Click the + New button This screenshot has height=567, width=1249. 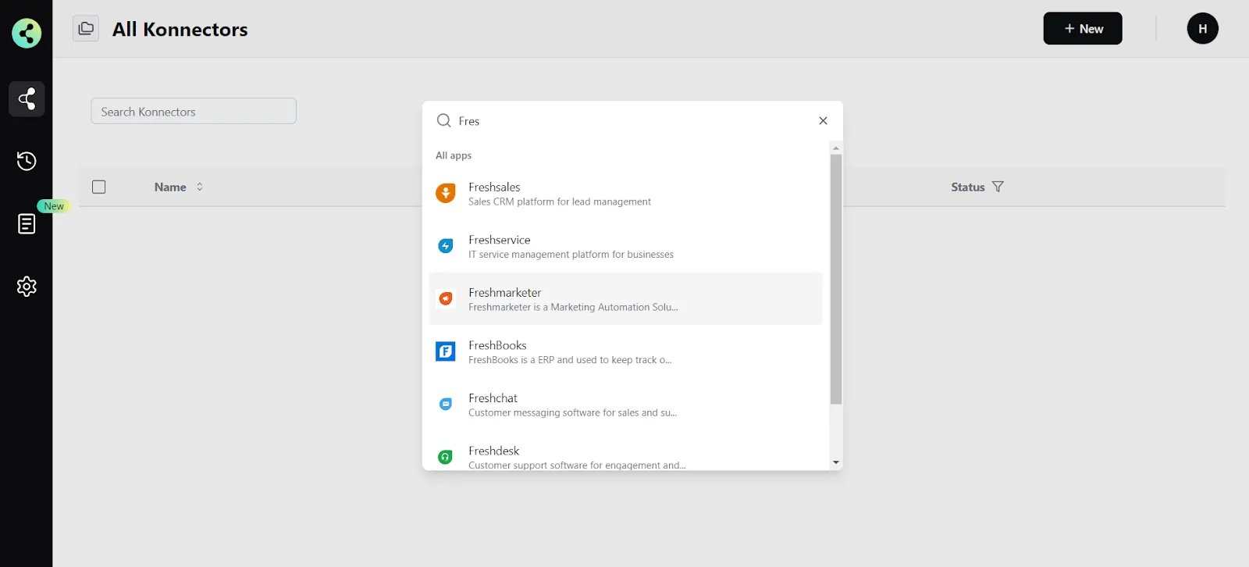click(x=1083, y=29)
